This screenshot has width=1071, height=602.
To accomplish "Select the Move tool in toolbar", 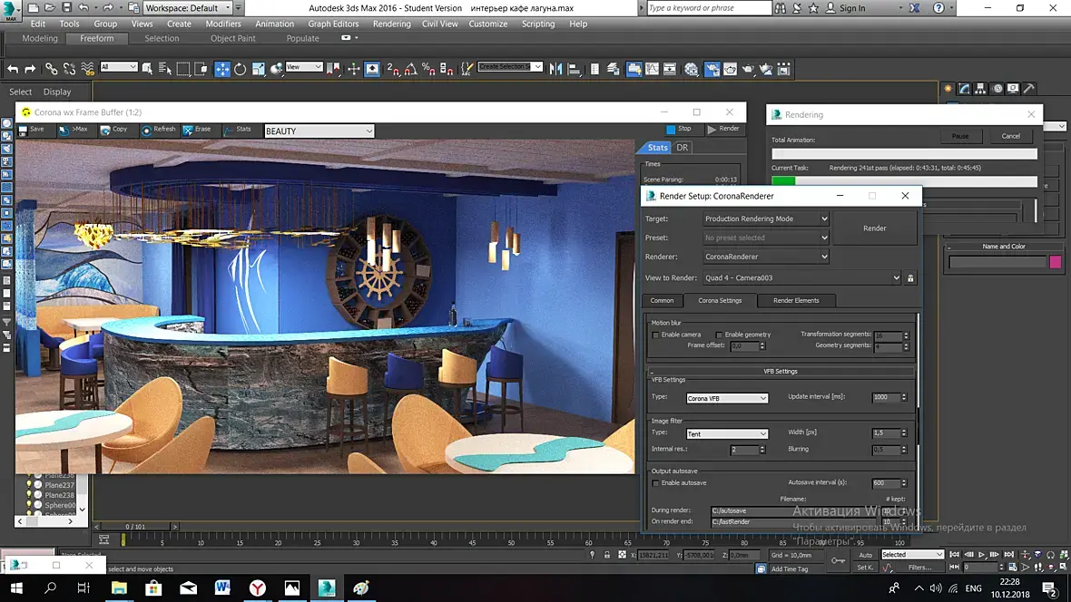I will tap(222, 68).
